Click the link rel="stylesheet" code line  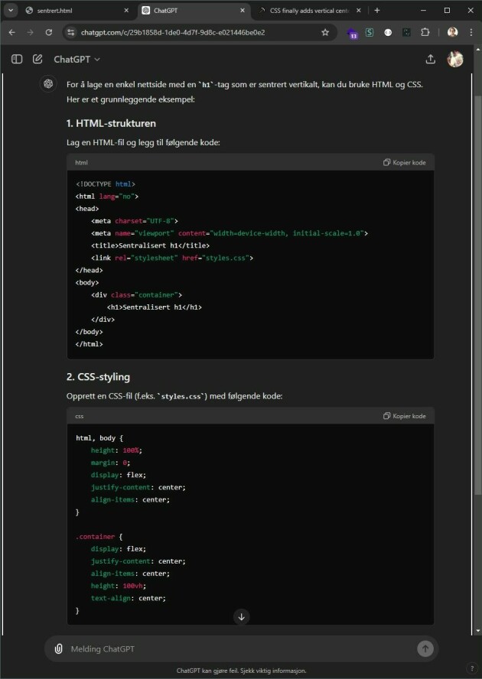click(172, 258)
